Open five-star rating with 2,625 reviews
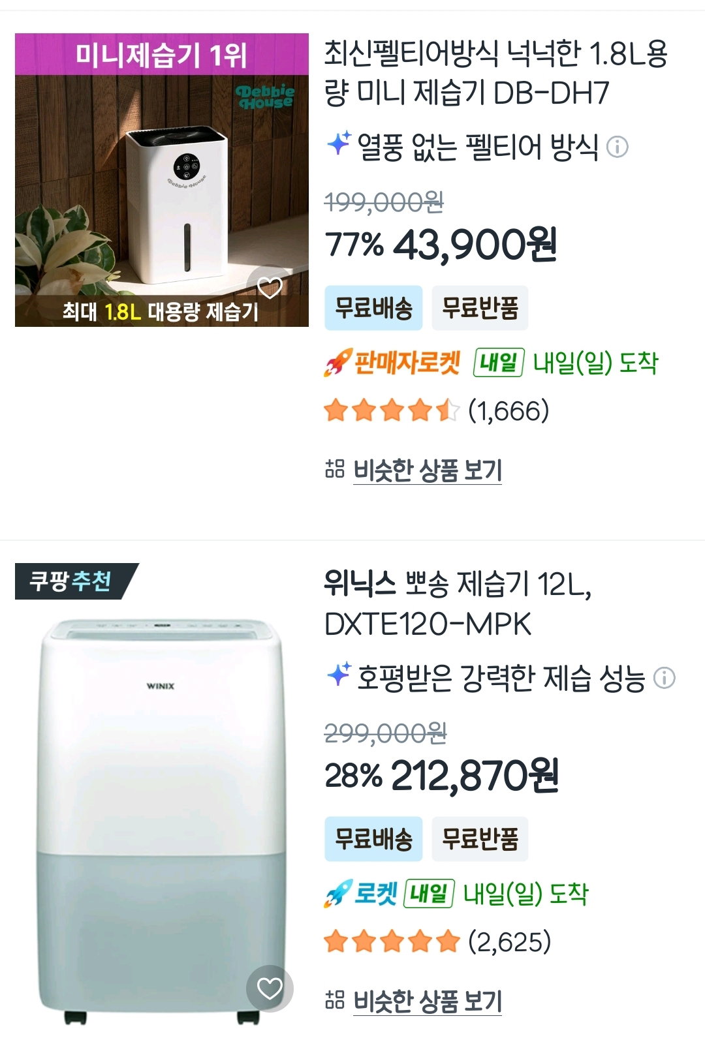The image size is (705, 1055). tap(438, 942)
